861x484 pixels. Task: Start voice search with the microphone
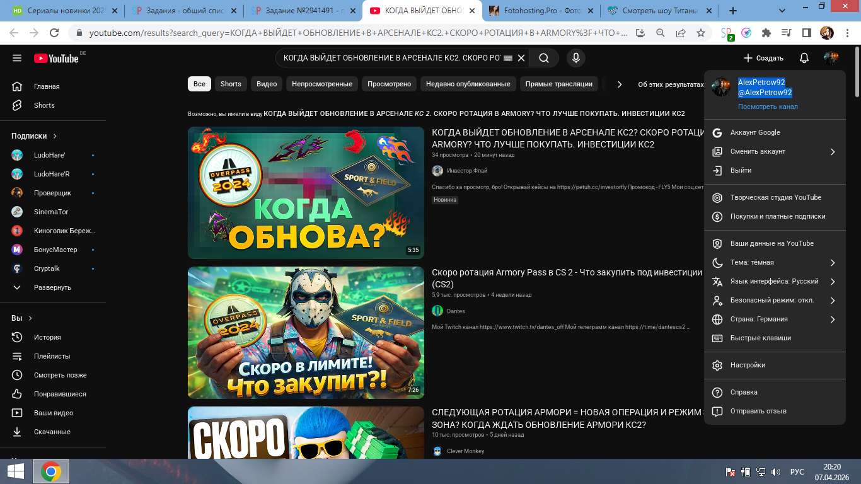[575, 58]
